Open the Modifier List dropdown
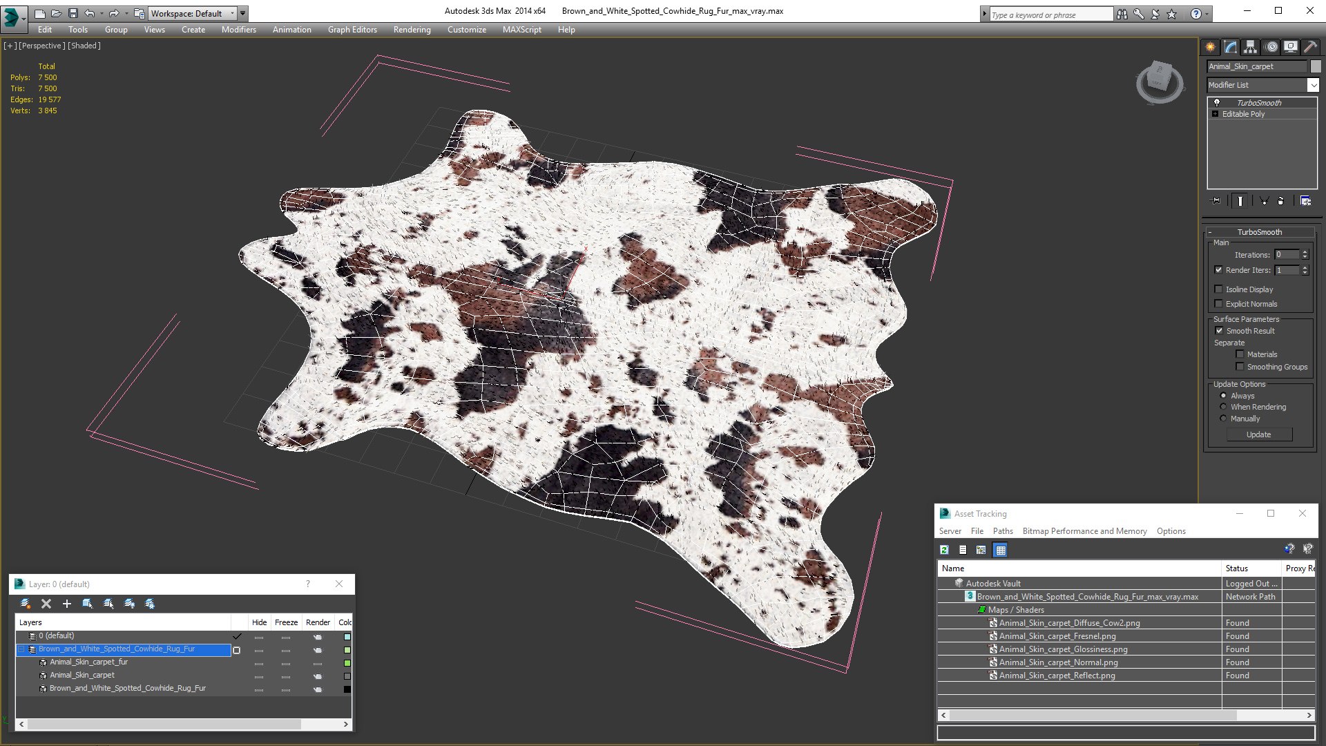 pyautogui.click(x=1313, y=85)
